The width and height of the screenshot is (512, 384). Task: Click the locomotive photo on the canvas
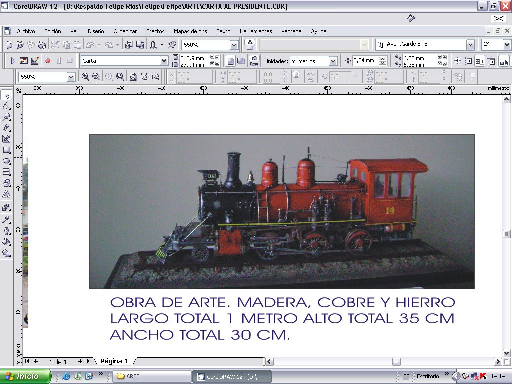(x=282, y=211)
